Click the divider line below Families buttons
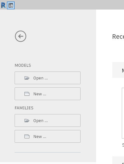This screenshot has width=124, height=164. (x=48, y=152)
